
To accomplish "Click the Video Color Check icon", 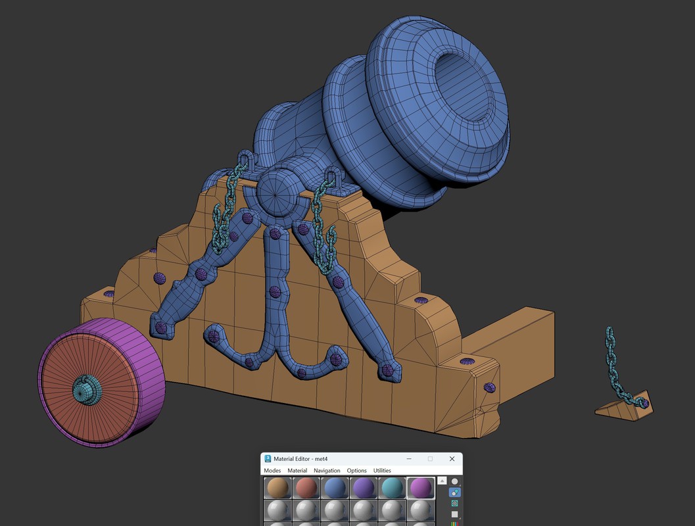I will 455,524.
